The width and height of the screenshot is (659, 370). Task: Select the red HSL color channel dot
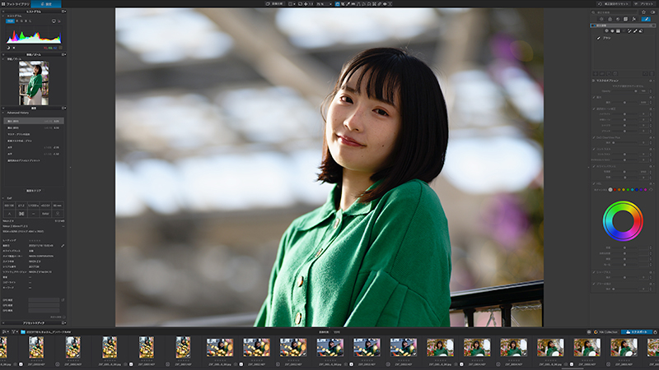(x=615, y=190)
